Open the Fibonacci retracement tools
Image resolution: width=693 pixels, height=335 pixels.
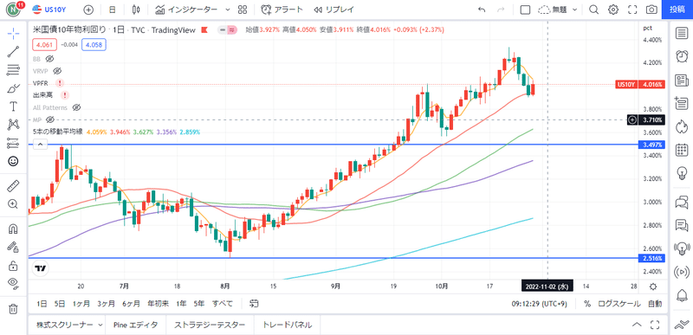tap(13, 69)
